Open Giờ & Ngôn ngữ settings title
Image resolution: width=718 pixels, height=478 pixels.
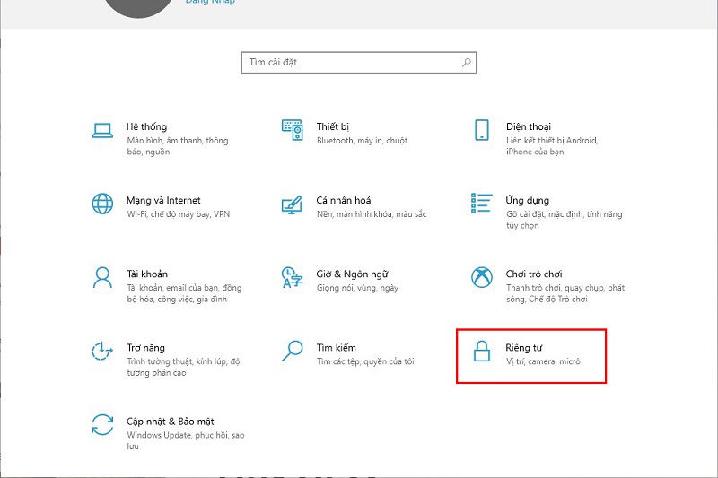(352, 274)
